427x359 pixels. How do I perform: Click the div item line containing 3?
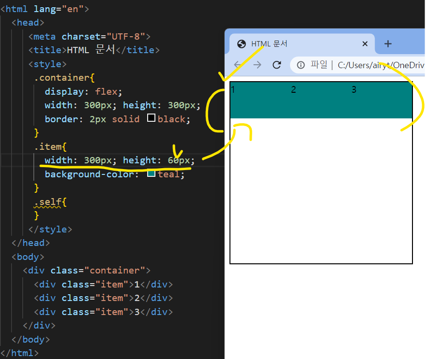103,312
